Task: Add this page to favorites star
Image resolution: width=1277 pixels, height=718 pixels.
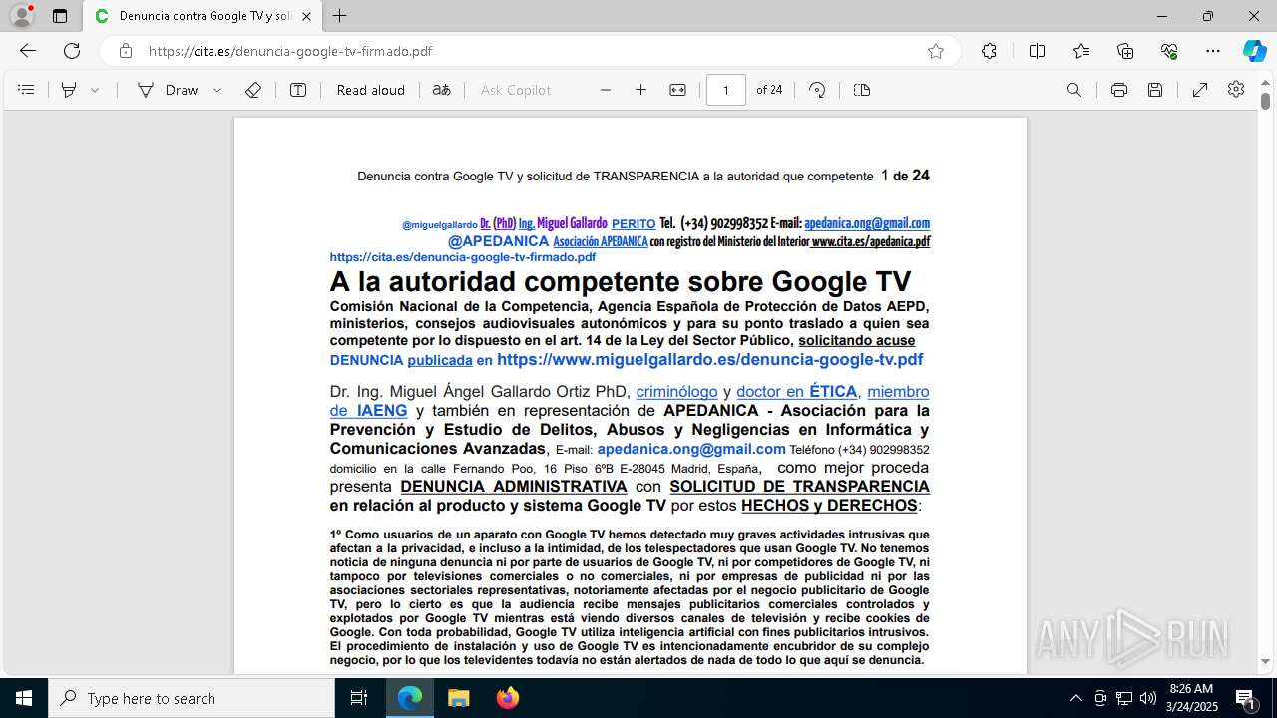Action: coord(936,51)
